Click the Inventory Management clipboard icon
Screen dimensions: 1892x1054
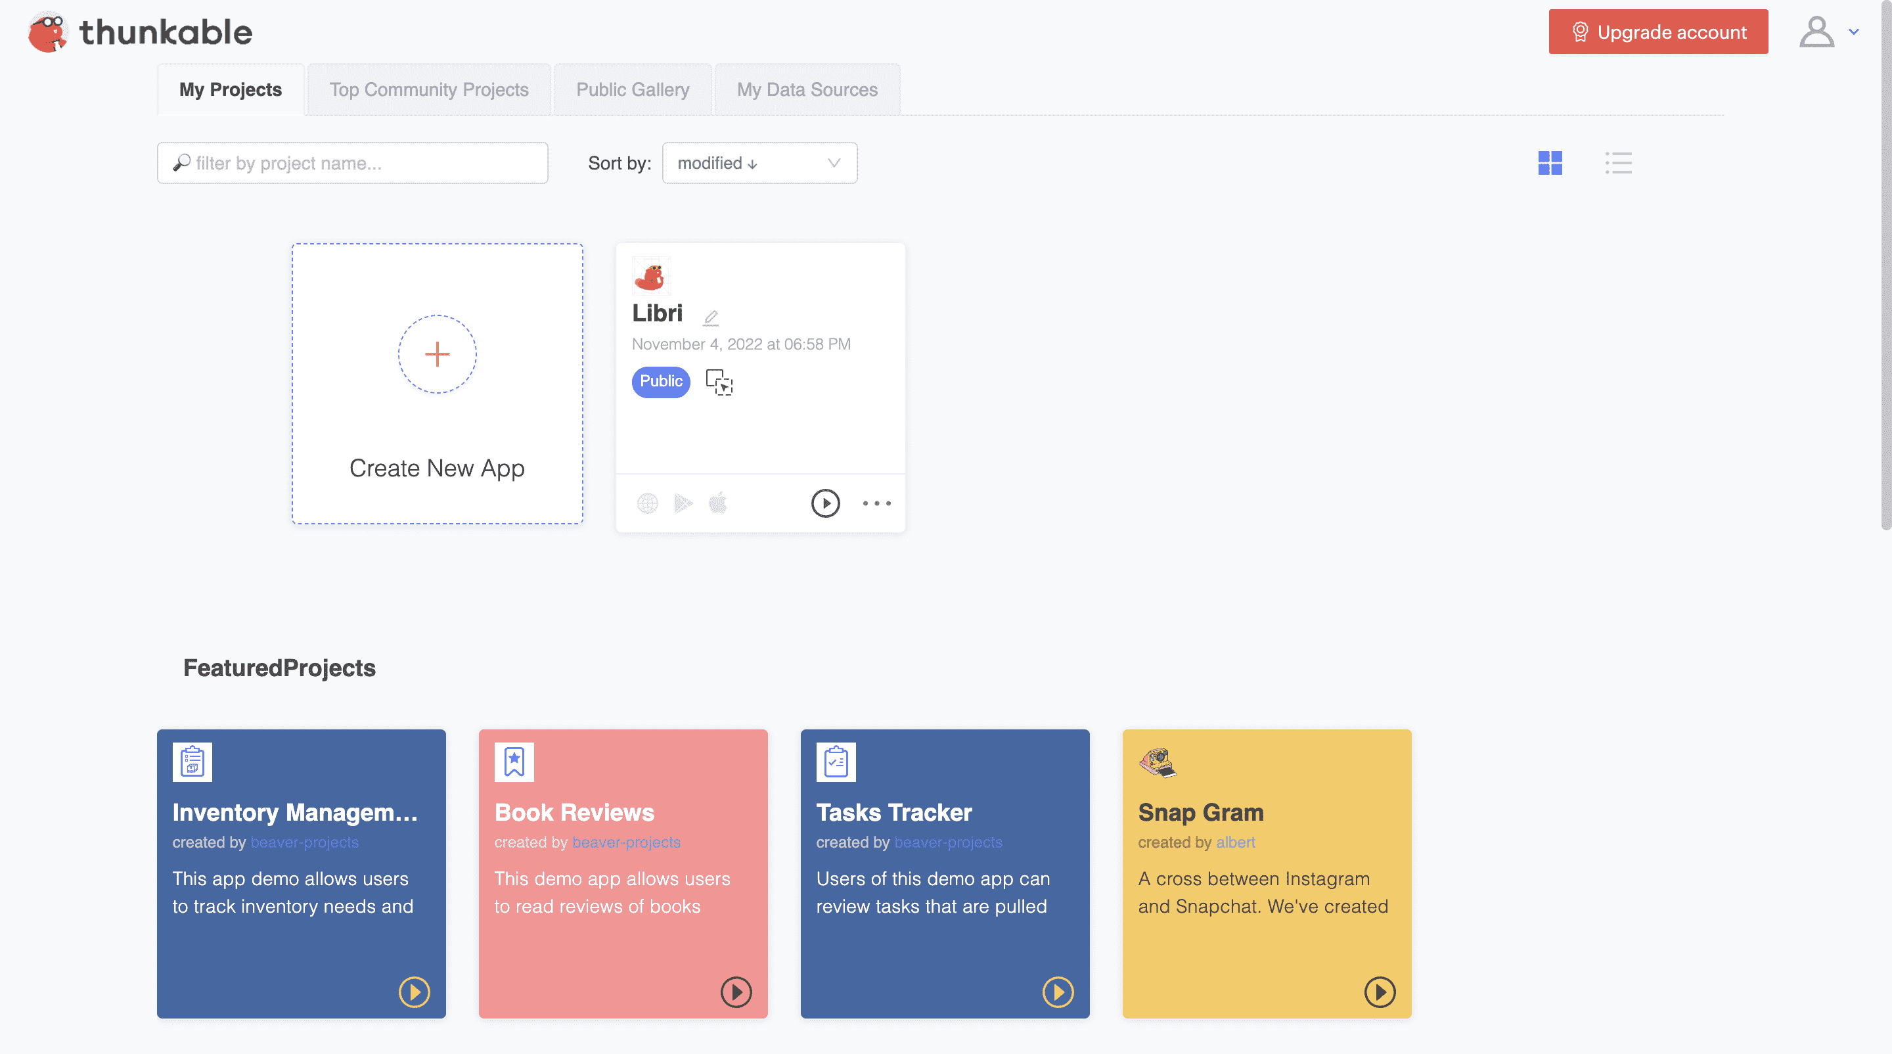tap(192, 762)
